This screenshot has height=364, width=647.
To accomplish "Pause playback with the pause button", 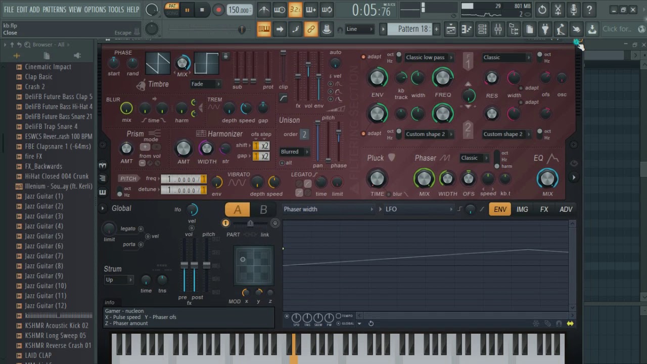I will pos(187,10).
